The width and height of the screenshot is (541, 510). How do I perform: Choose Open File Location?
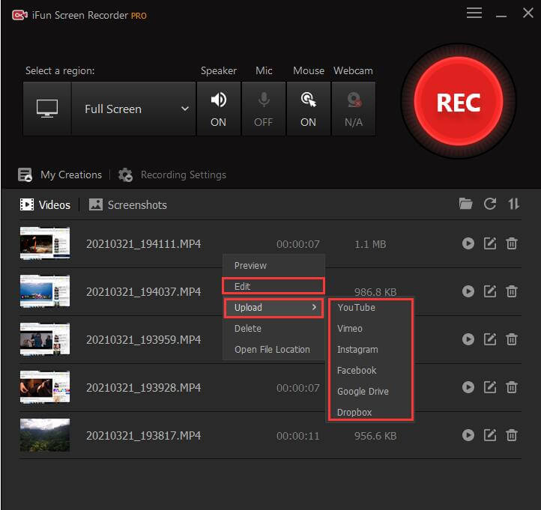coord(274,349)
